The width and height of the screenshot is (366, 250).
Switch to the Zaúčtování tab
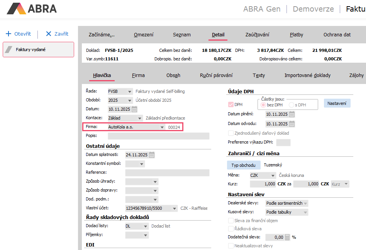pos(258,34)
